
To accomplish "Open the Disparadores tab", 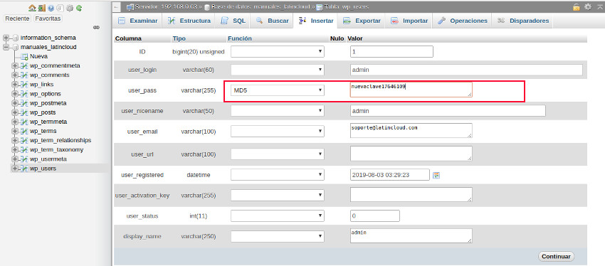I will 523,21.
